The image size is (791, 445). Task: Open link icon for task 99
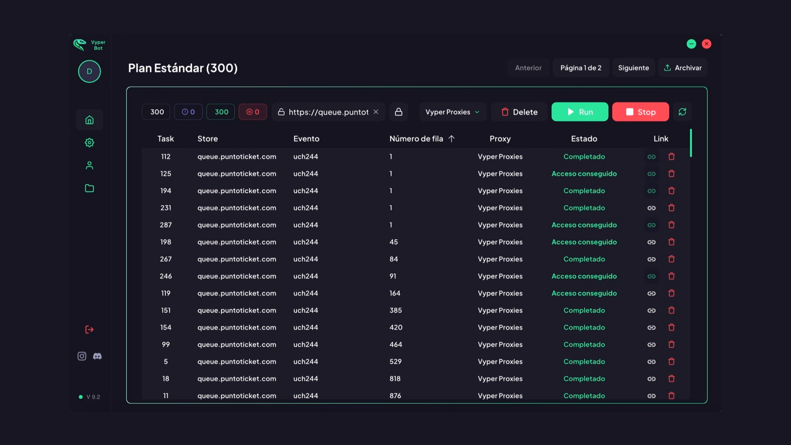pos(651,344)
